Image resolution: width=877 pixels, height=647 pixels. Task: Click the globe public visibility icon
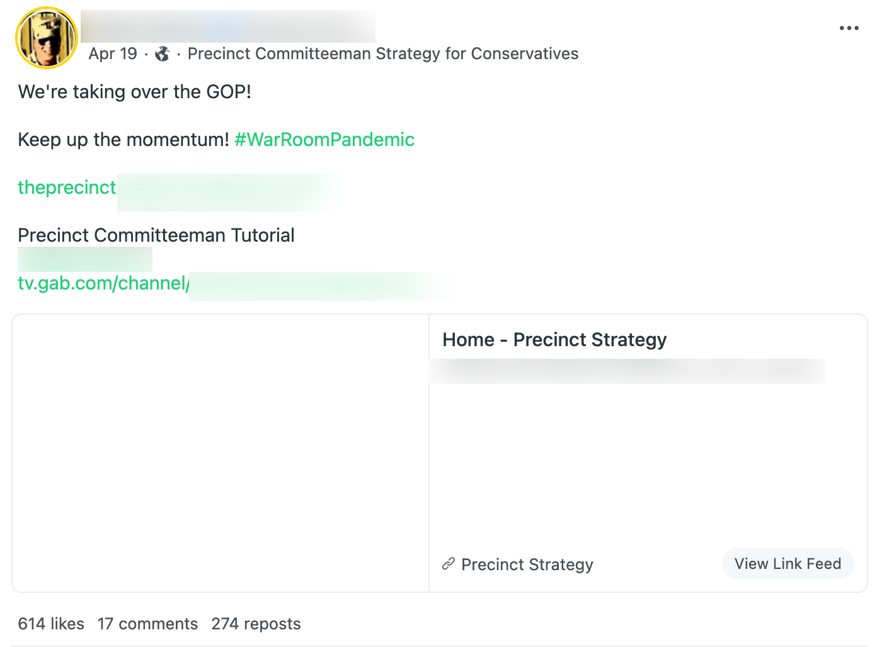pos(162,54)
